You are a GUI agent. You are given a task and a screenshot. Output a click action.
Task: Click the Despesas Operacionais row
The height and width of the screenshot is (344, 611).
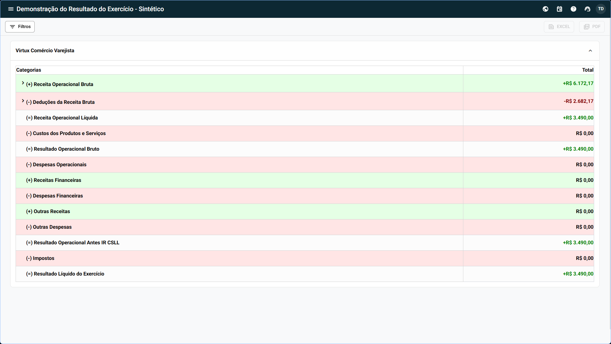tap(56, 165)
